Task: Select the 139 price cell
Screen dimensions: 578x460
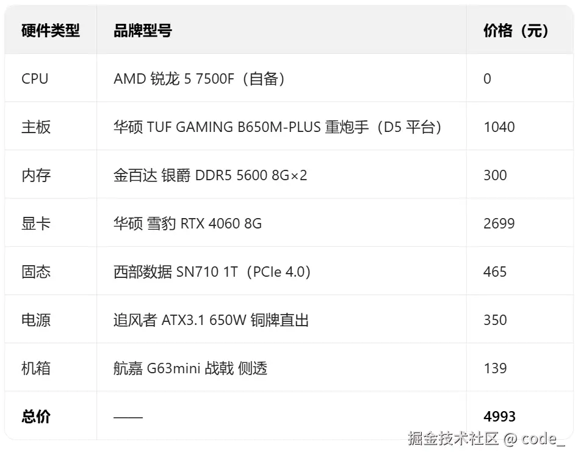Action: [495, 368]
